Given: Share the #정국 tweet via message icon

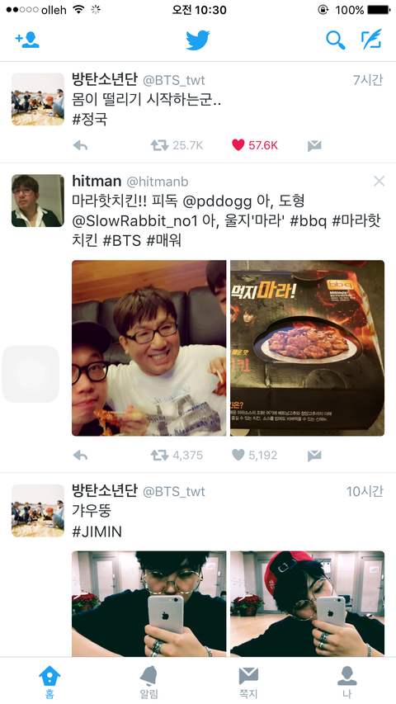Looking at the screenshot, I should (x=314, y=145).
